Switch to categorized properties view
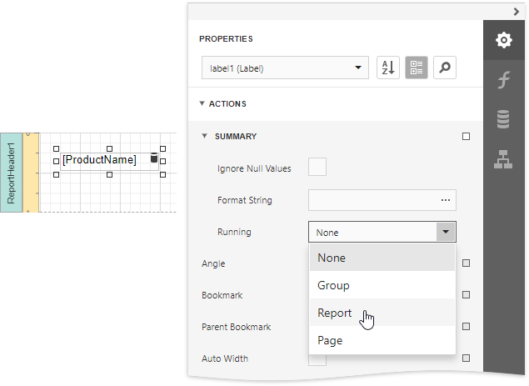 417,68
